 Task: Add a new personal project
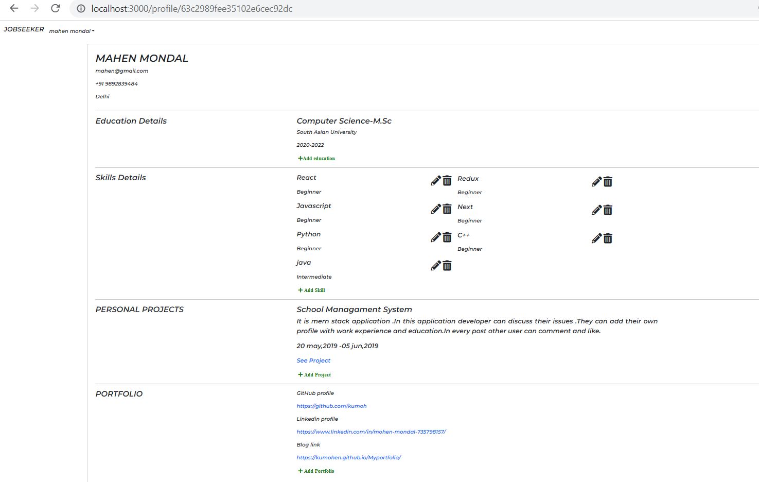(314, 374)
